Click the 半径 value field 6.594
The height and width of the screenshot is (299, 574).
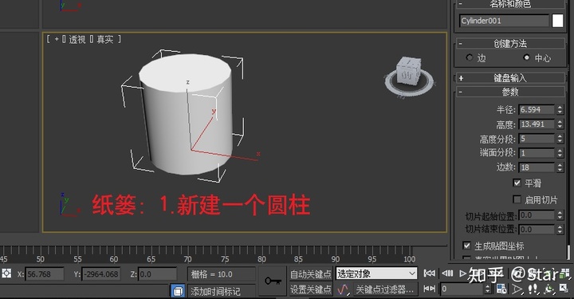coord(537,109)
